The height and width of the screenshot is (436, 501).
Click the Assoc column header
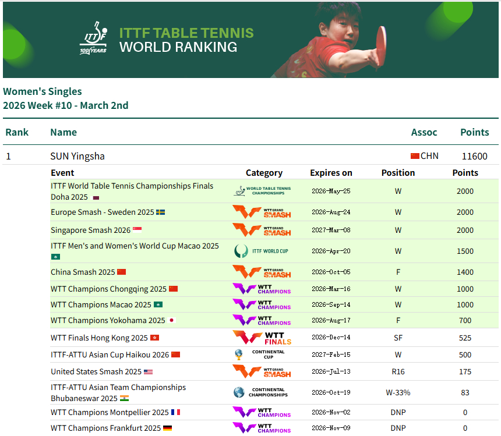(424, 132)
